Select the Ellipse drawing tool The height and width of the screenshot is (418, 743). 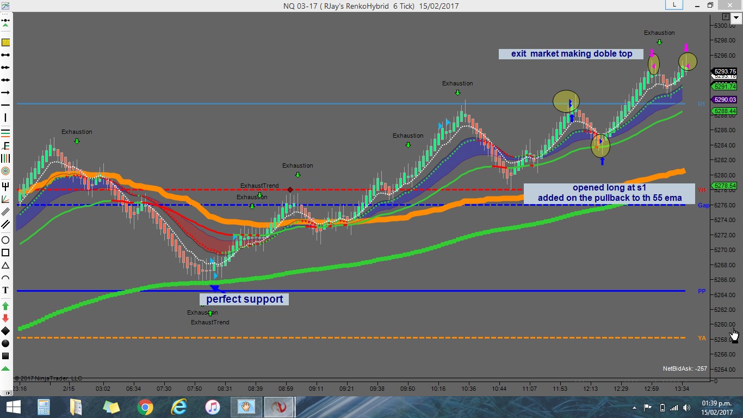[x=5, y=240]
